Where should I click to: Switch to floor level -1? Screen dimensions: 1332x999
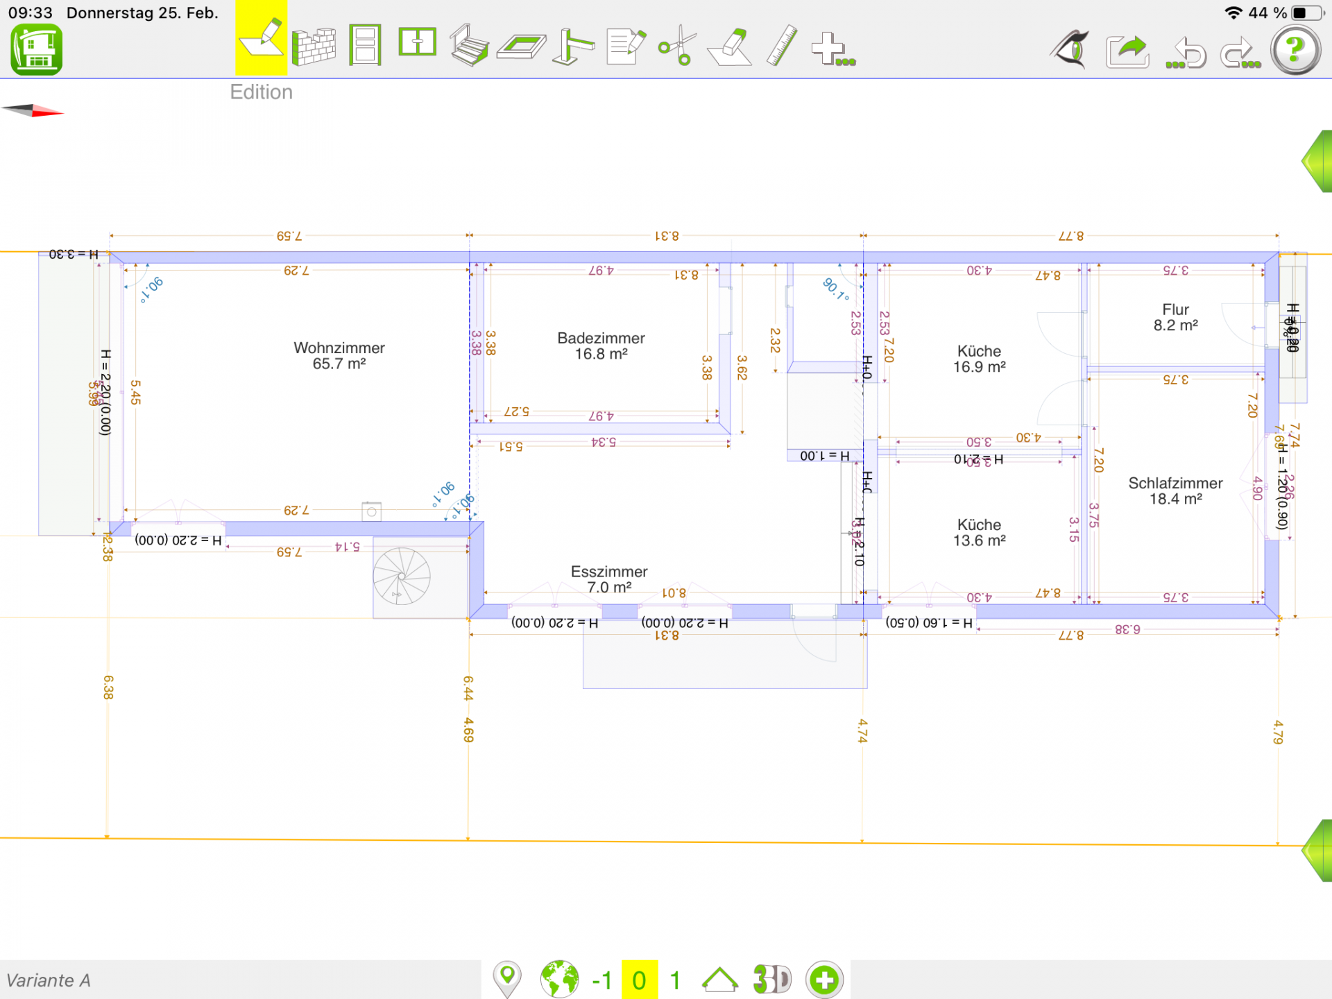tap(601, 980)
